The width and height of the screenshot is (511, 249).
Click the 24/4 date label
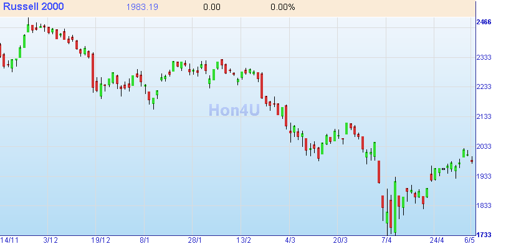(437, 240)
